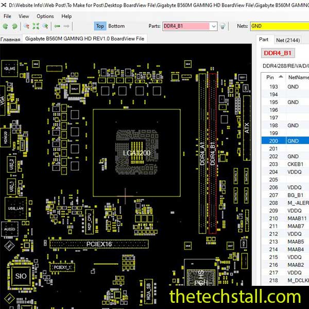Click the red DDR4_B1 part button
The width and height of the screenshot is (309, 309).
(x=278, y=53)
